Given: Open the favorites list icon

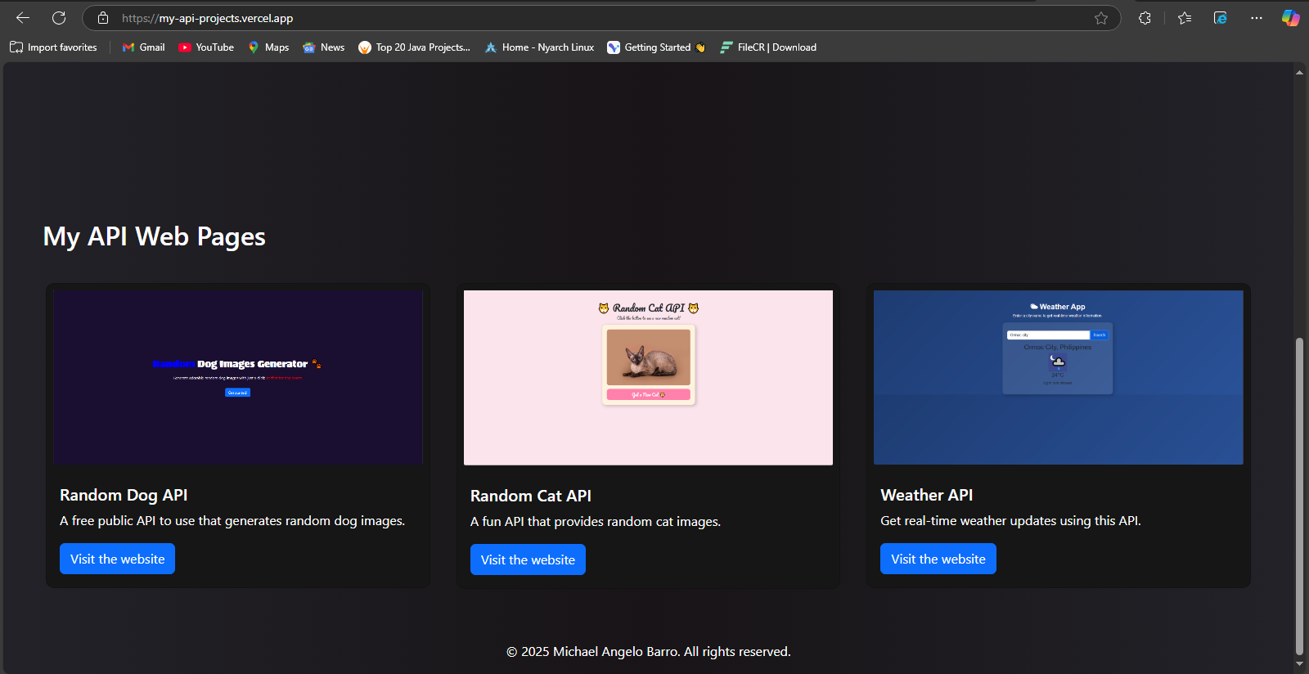Looking at the screenshot, I should point(1185,18).
